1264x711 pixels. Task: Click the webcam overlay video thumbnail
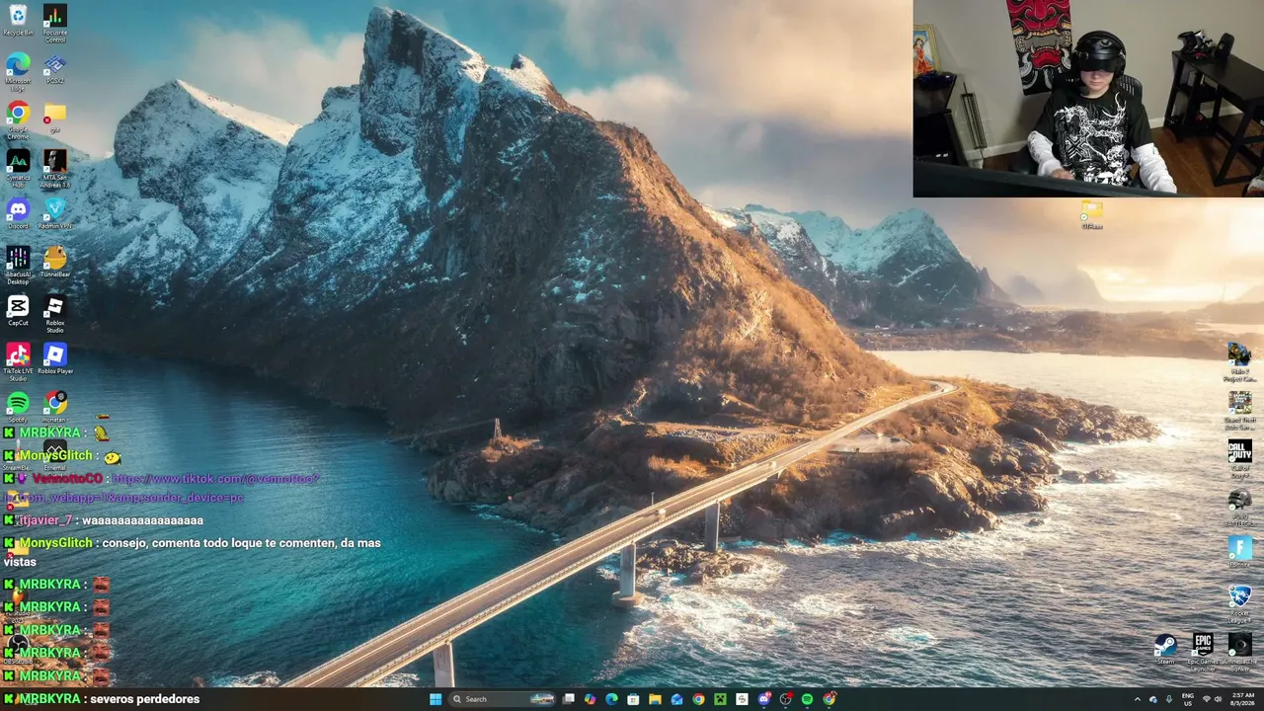[x=1088, y=99]
